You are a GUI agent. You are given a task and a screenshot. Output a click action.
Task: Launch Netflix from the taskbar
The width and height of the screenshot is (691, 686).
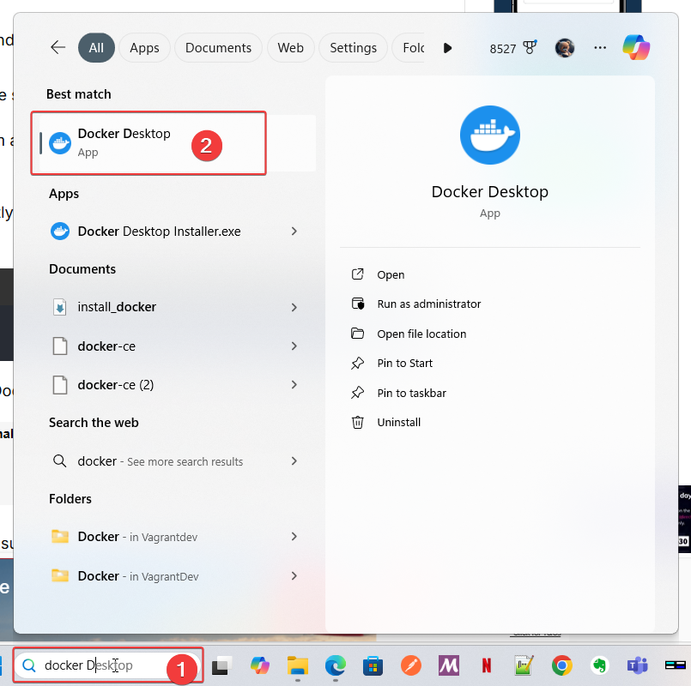pyautogui.click(x=487, y=665)
